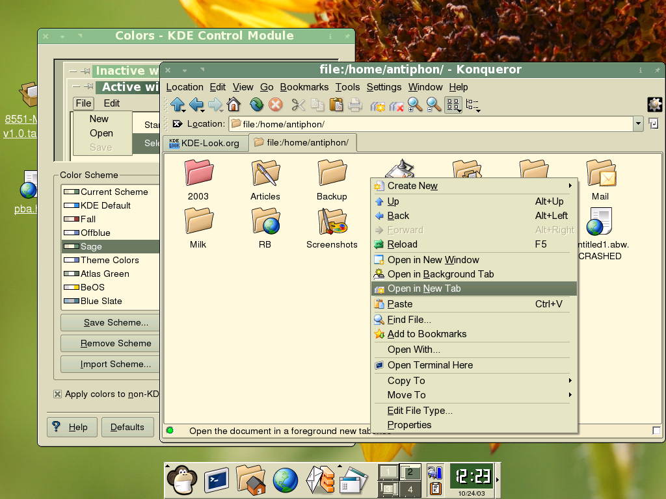Select Properties in the context menu
666x499 pixels.
coord(474,425)
